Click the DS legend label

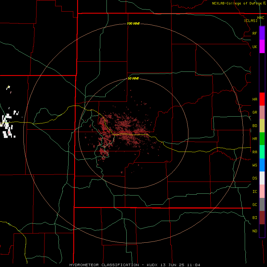tap(255, 178)
